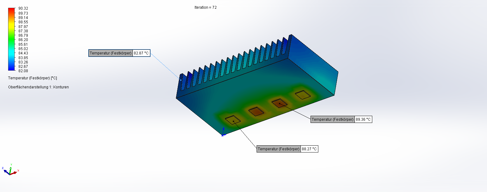Click the temperature color legend bar
Screen dimensions: 487x192
pos(12,40)
